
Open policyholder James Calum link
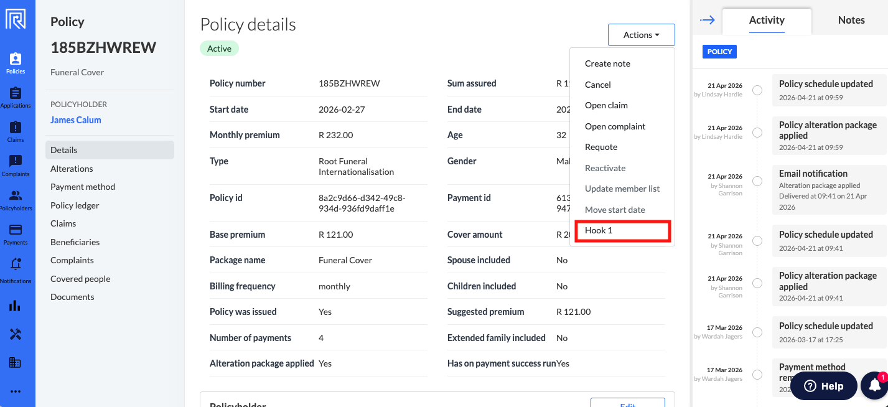click(76, 120)
